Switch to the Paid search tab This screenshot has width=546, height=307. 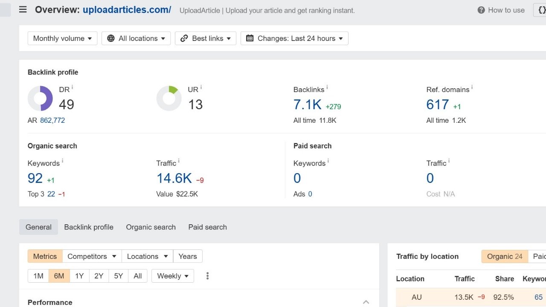coord(208,227)
